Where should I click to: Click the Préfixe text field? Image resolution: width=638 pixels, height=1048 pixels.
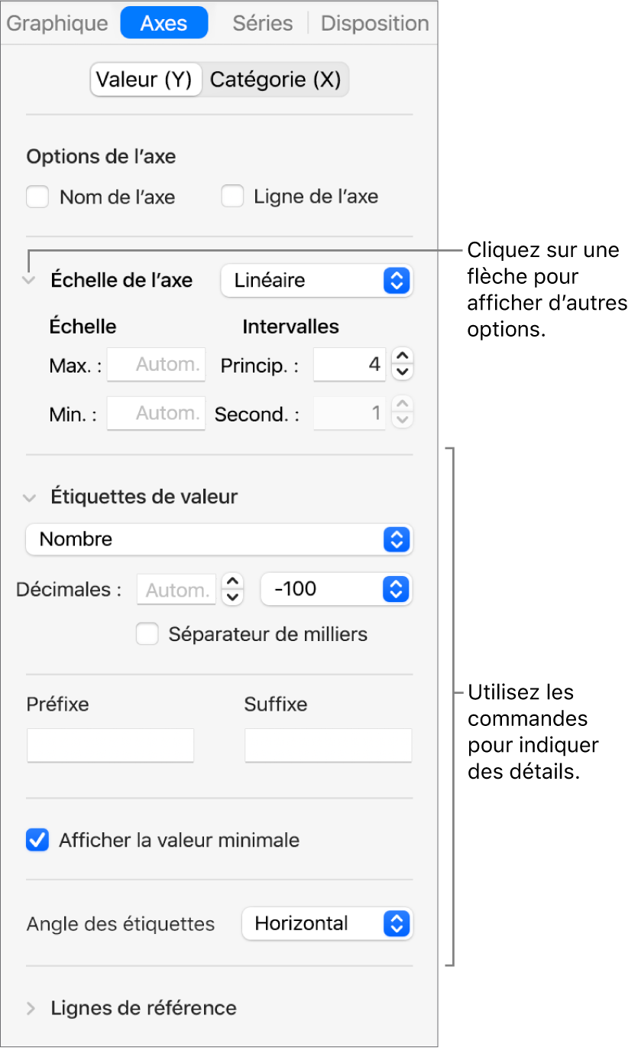(x=110, y=745)
